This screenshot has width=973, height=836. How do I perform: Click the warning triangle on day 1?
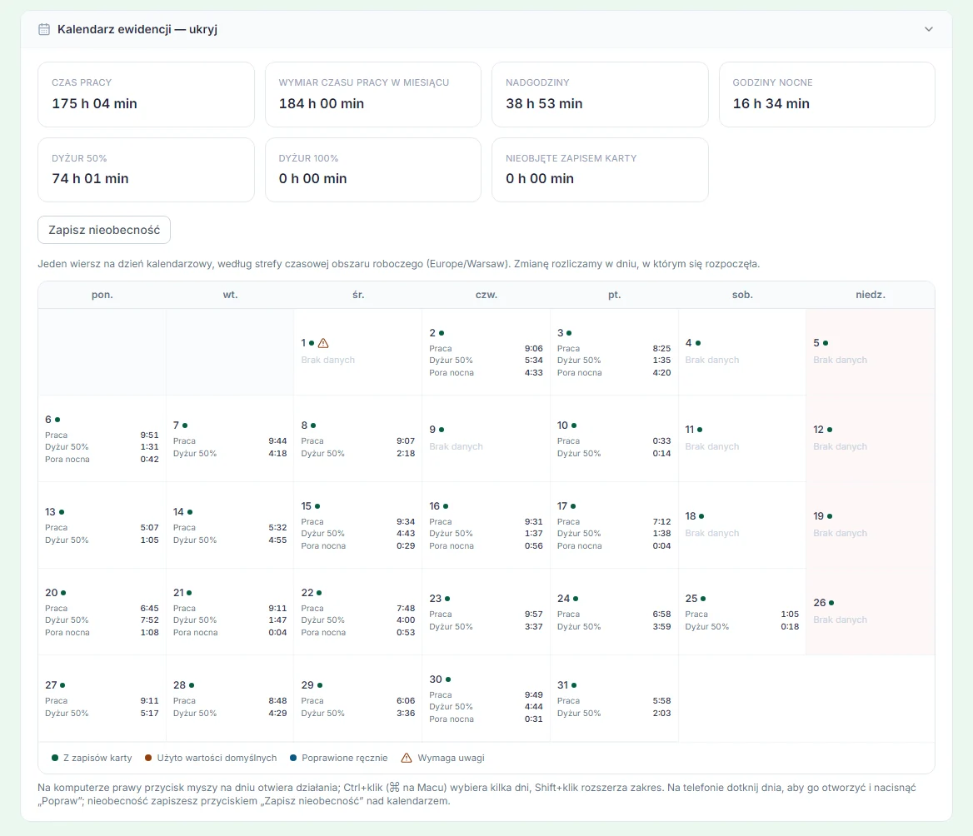(323, 343)
